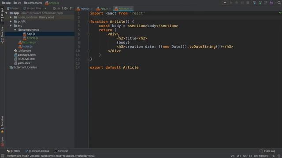Click the src breadcrumb folder

[18, 3]
